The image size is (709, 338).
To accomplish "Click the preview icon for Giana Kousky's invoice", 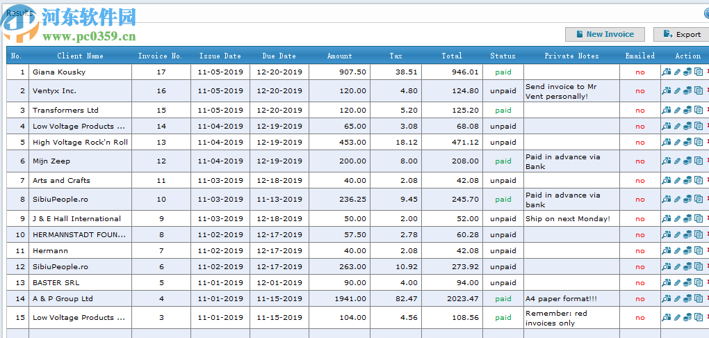I will click(666, 72).
